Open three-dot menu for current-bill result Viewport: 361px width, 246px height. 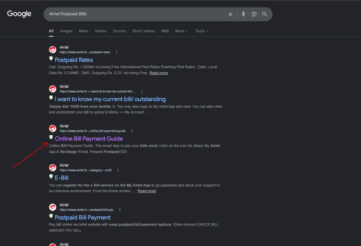point(142,92)
